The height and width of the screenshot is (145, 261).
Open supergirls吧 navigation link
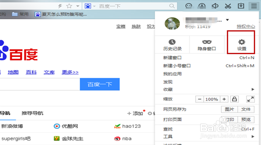pos(16,139)
